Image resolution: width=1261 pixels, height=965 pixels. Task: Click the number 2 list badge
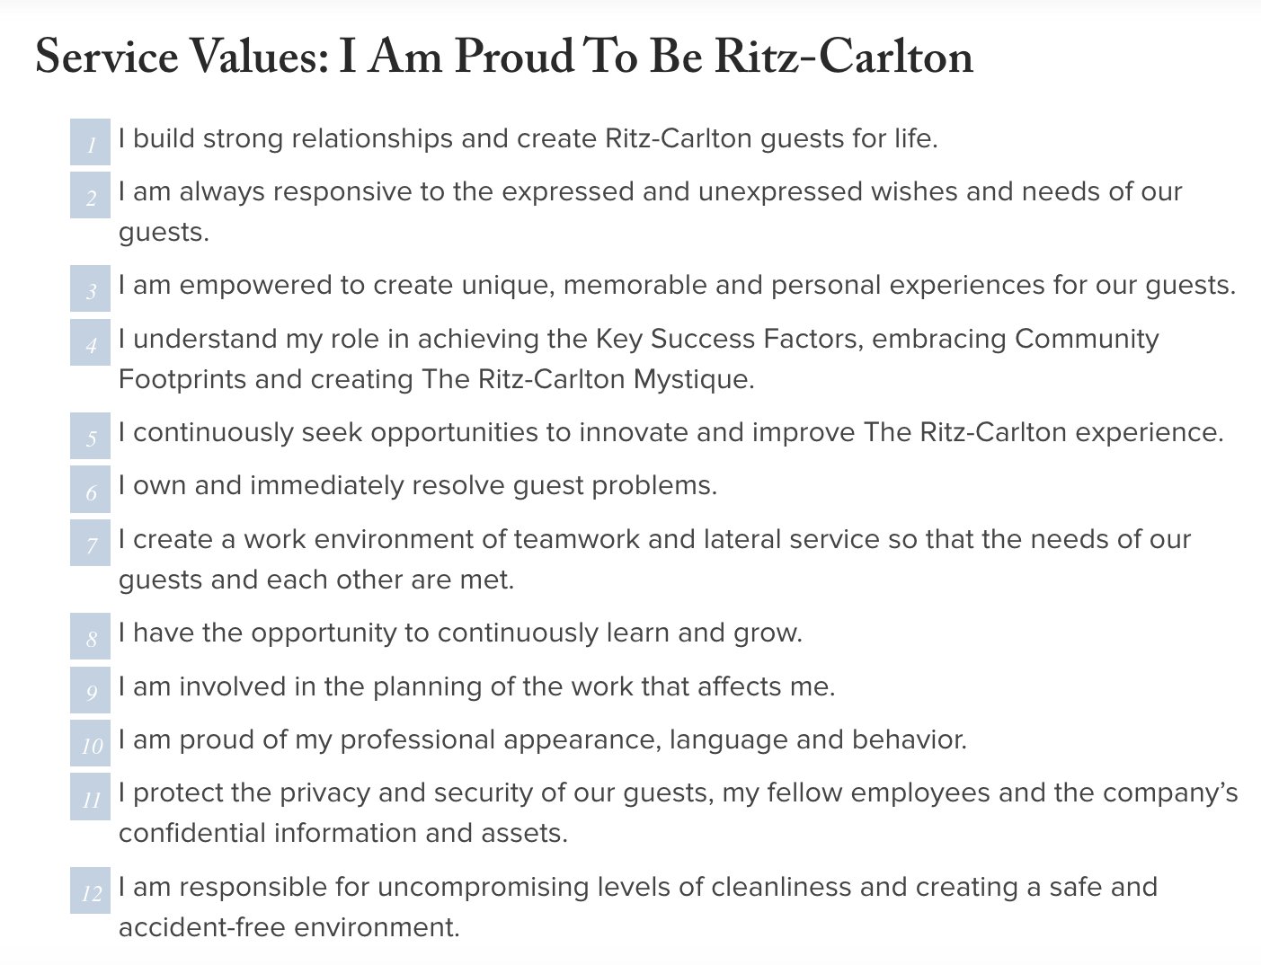click(90, 195)
